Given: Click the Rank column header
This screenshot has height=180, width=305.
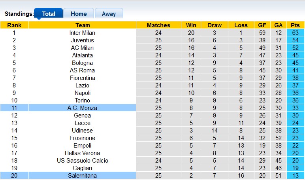Looking at the screenshot, I should click(14, 25).
